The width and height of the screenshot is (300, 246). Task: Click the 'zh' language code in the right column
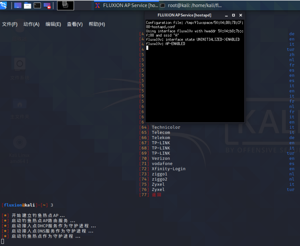tap(292, 54)
